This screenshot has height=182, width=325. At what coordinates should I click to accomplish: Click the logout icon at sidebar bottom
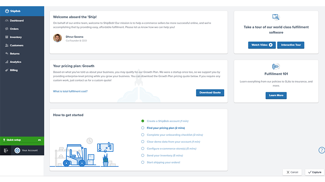pyautogui.click(x=5, y=150)
